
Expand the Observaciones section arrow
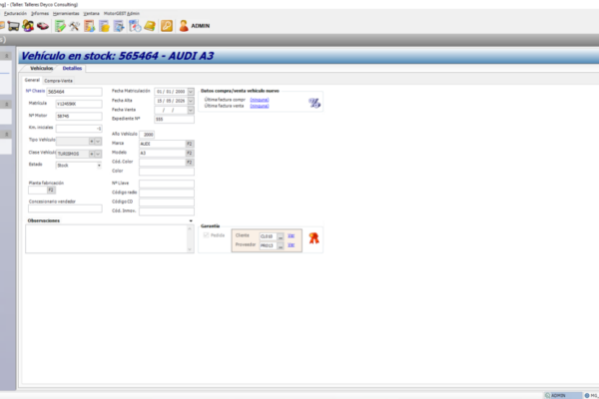tap(191, 221)
